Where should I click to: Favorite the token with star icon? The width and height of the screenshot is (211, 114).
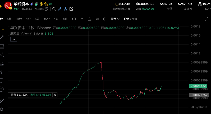pos(1,6)
